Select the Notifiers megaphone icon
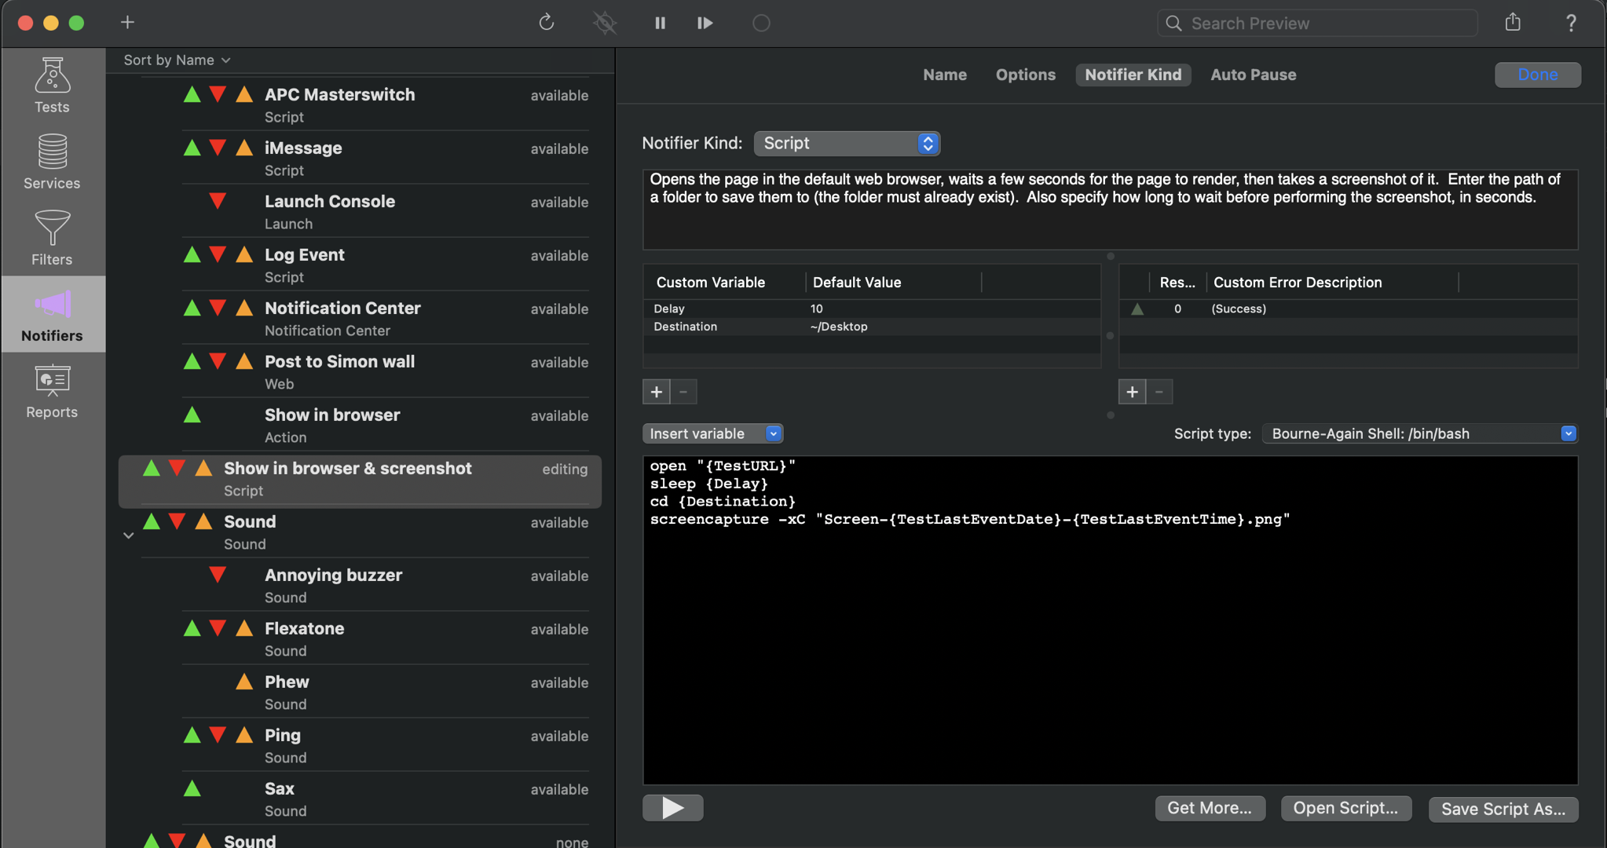This screenshot has height=848, width=1607. click(x=53, y=304)
